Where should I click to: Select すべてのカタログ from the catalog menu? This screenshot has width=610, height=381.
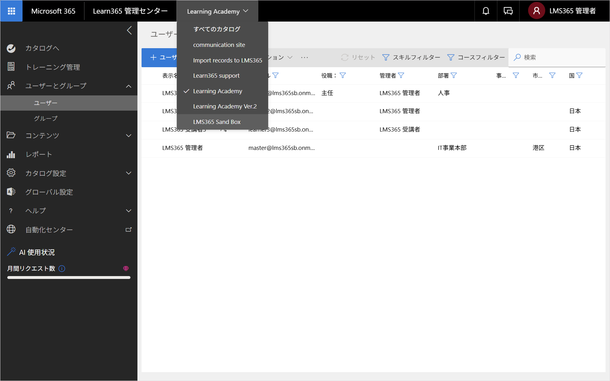click(x=222, y=29)
